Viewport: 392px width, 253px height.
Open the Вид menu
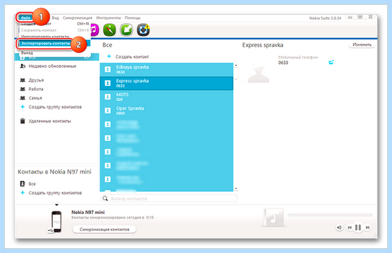(x=56, y=18)
